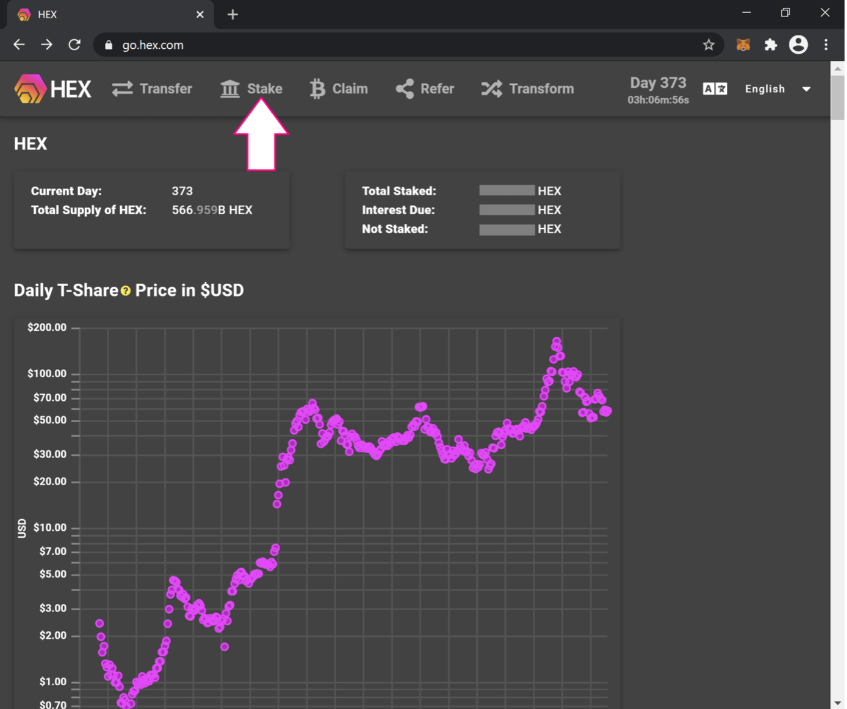Open Chrome's three-dot menu

coord(826,45)
